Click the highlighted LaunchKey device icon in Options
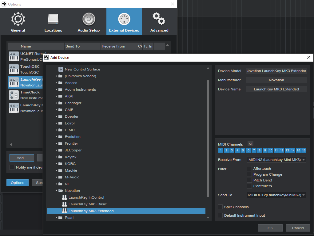This screenshot has height=236, width=314. (14, 82)
